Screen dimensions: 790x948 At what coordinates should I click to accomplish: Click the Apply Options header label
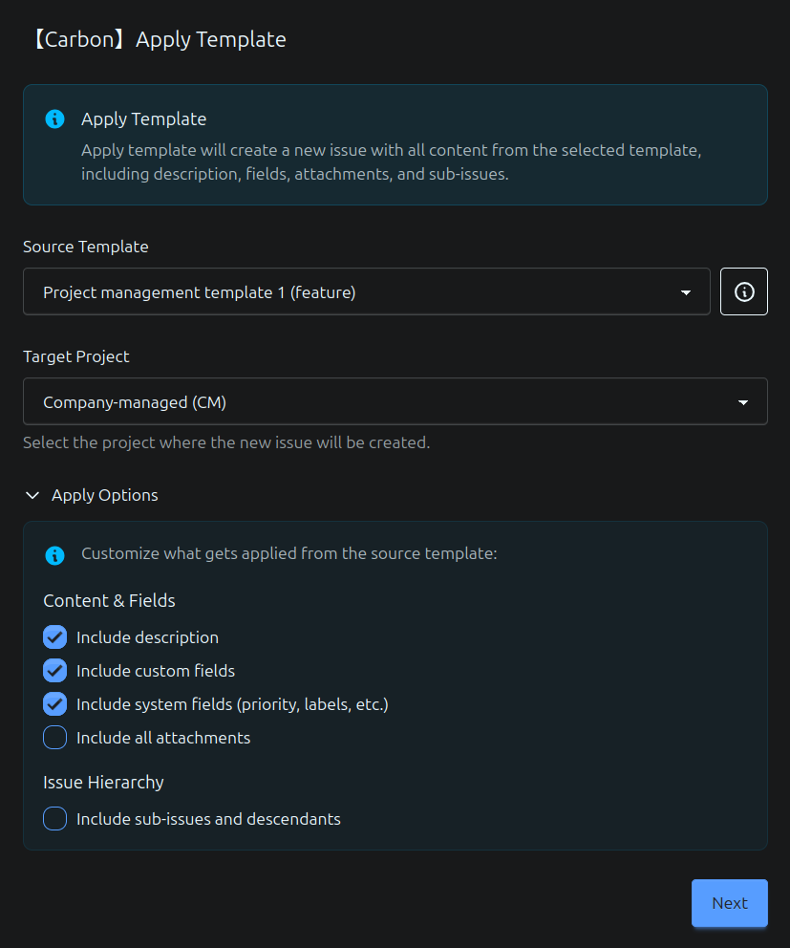(x=104, y=495)
